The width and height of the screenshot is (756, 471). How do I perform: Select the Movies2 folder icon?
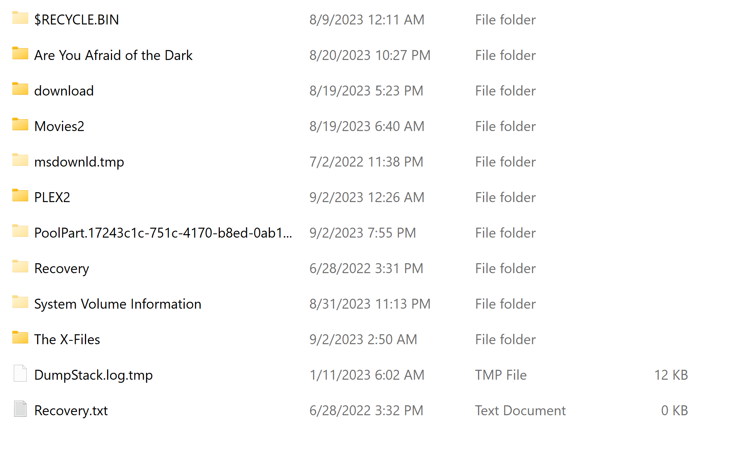pos(20,125)
